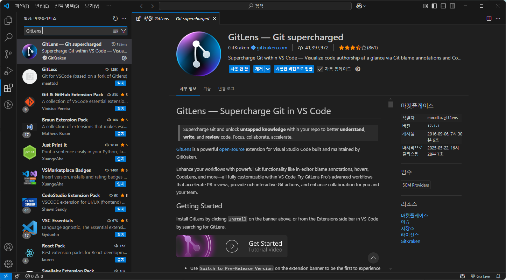Open the Copilot chat dropdown in title bar

(x=361, y=6)
